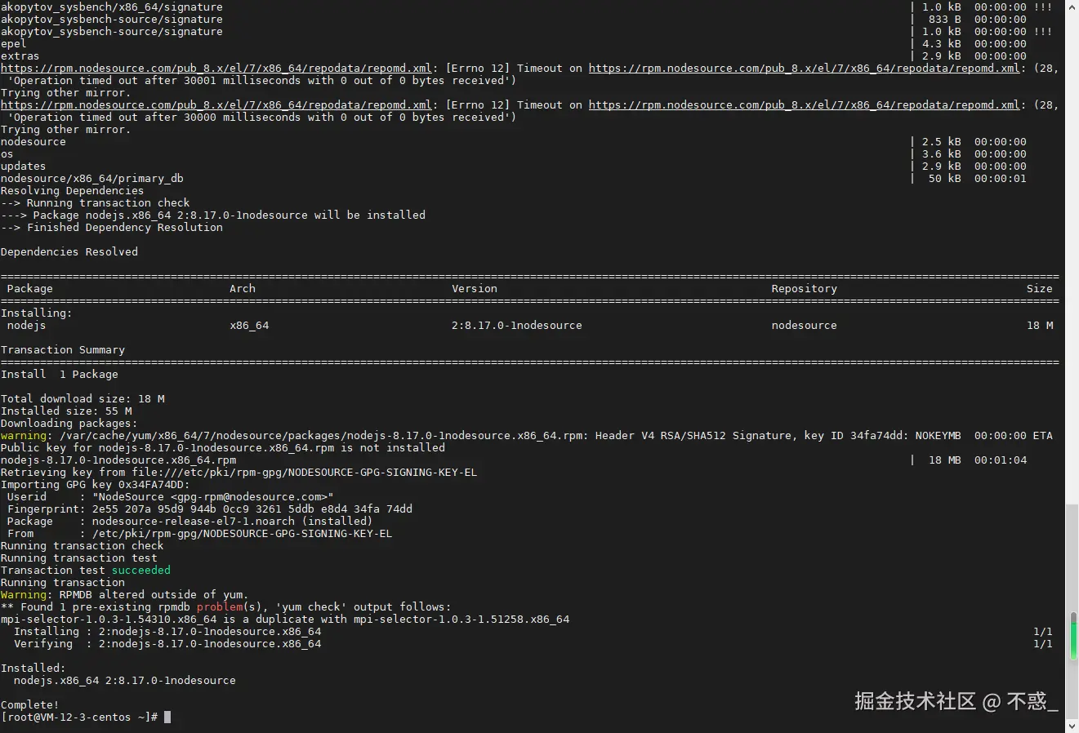Image resolution: width=1079 pixels, height=733 pixels.
Task: Click the red 'problem' word
Action: tap(220, 607)
